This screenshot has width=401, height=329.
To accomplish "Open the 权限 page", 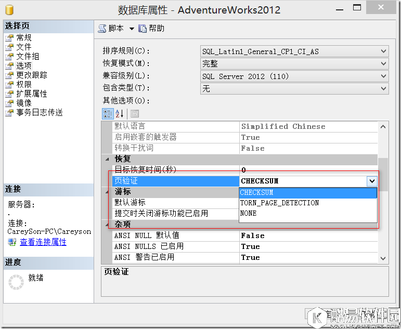I will (24, 84).
